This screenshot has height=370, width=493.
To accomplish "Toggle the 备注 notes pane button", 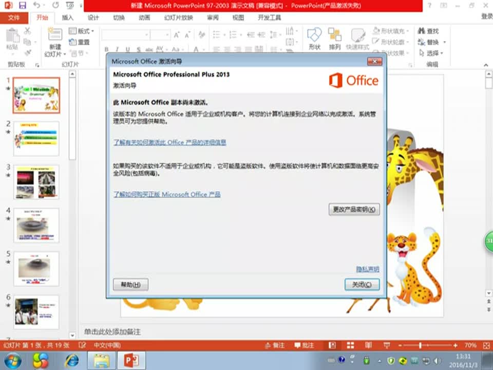I will (274, 345).
